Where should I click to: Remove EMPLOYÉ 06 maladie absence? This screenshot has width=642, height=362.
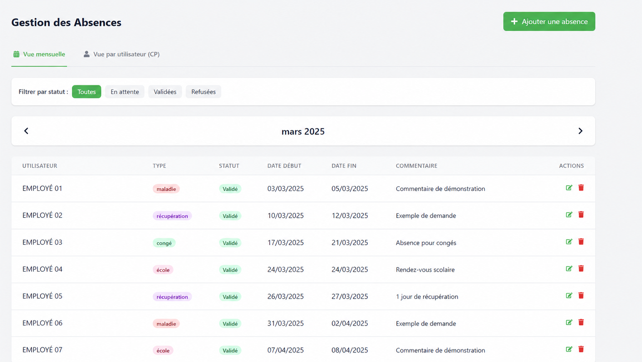581,322
